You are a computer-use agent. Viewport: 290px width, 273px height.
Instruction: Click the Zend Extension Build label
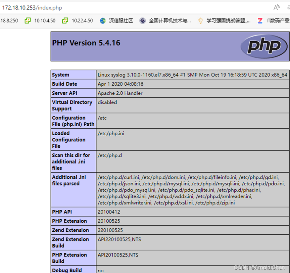point(70,242)
